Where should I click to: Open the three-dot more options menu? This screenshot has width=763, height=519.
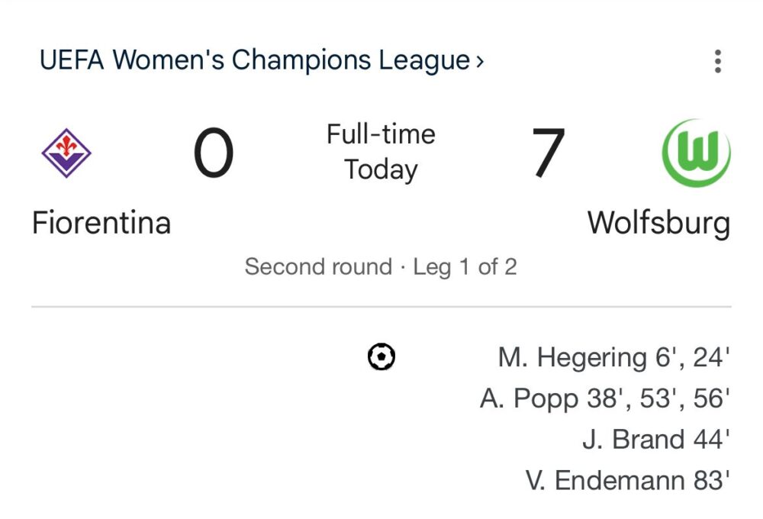[717, 61]
